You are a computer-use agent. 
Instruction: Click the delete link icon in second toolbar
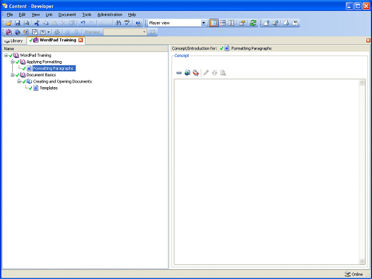(x=57, y=32)
